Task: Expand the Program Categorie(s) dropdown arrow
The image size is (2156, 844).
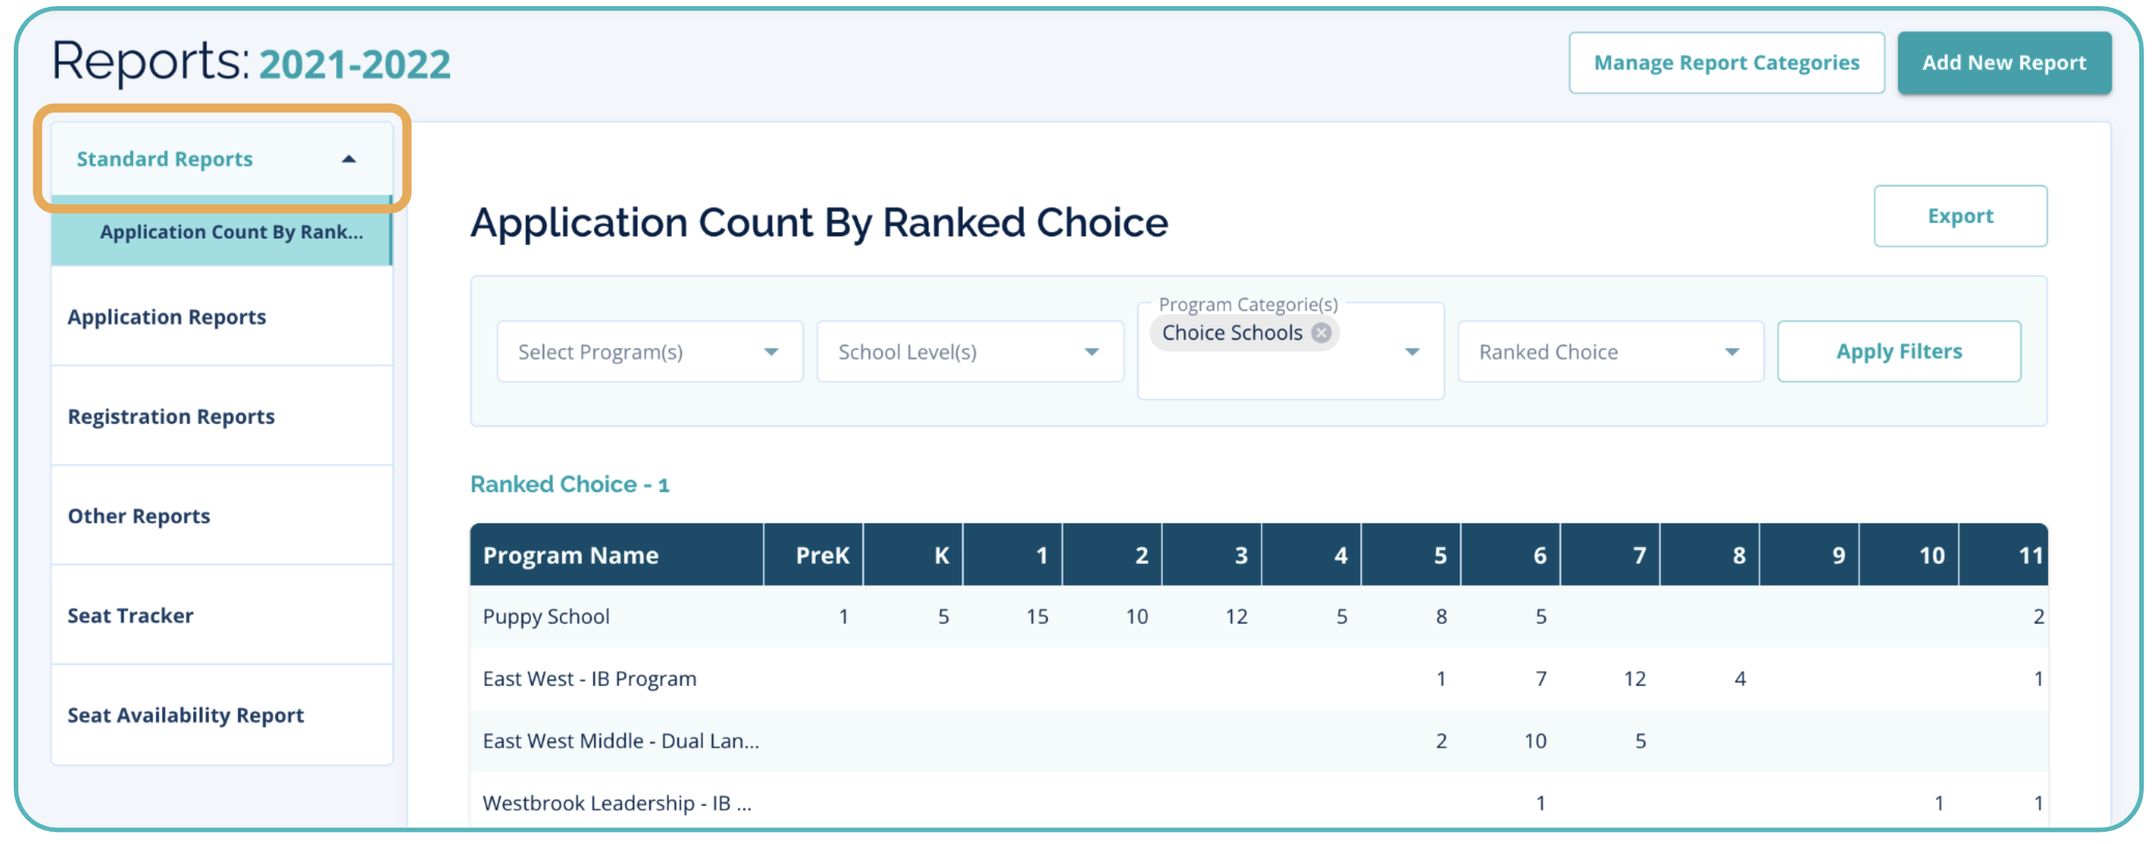Action: point(1412,352)
